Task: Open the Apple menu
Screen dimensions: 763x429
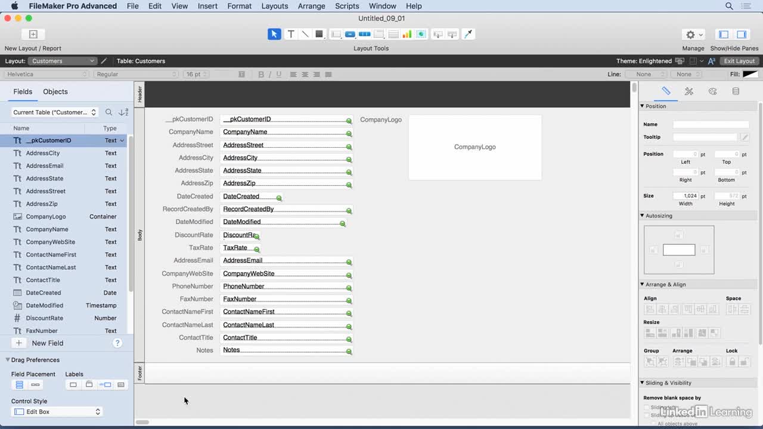Action: tap(14, 6)
